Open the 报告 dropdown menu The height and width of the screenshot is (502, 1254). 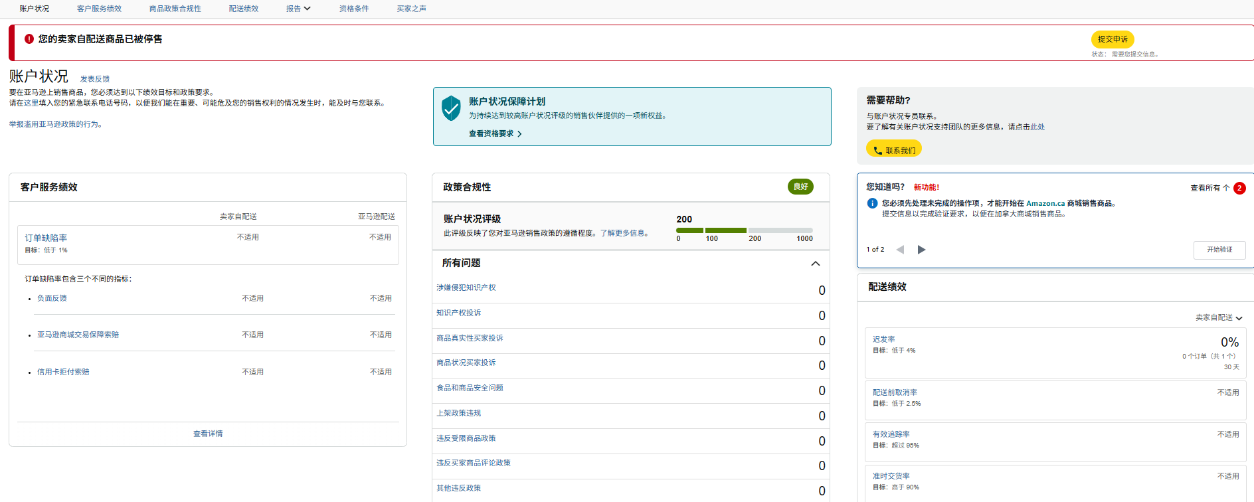(298, 9)
